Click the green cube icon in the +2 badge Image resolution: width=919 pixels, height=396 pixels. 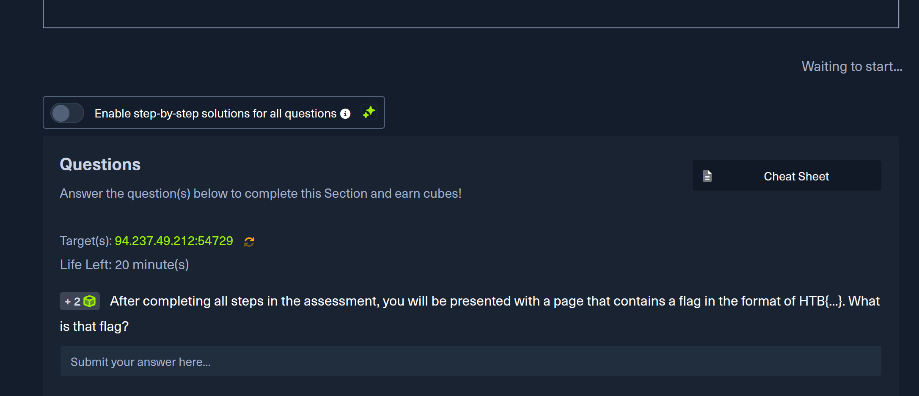pos(90,301)
